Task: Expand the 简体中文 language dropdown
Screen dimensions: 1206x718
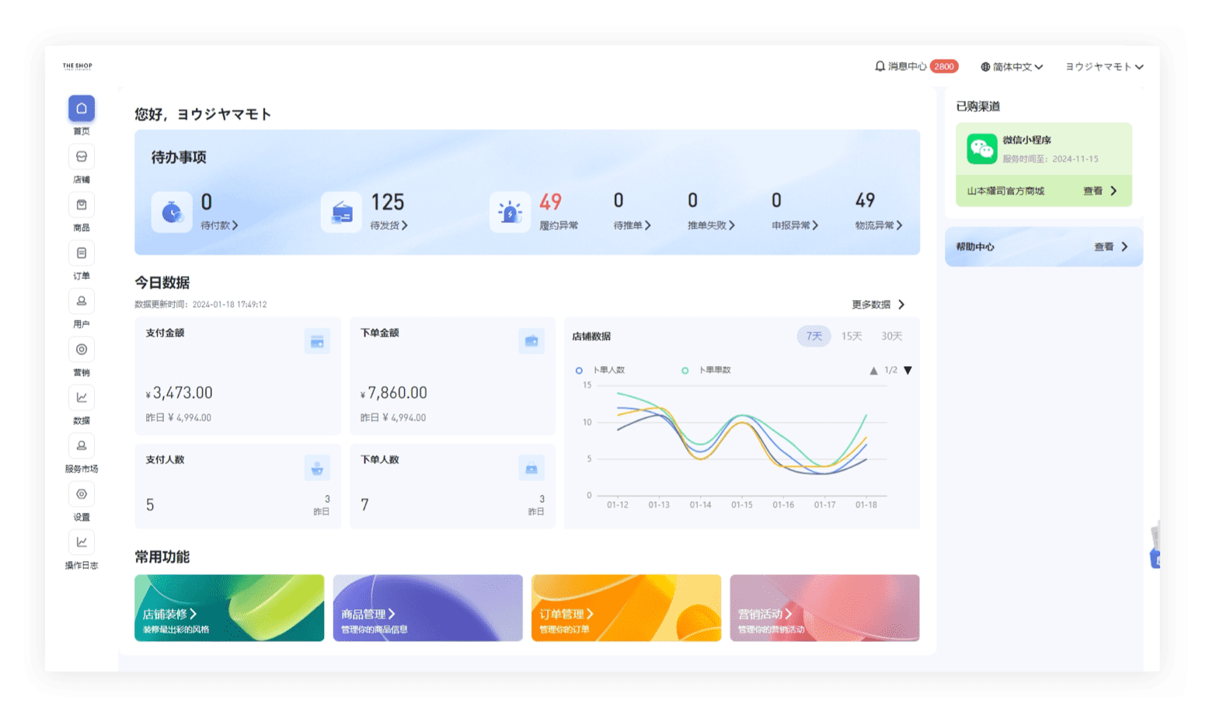Action: point(1011,67)
